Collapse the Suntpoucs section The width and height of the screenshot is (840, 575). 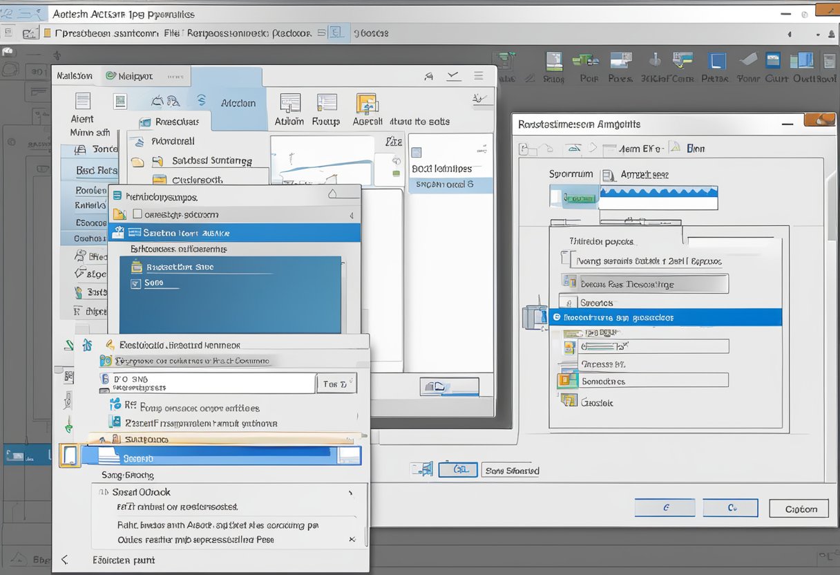click(102, 440)
